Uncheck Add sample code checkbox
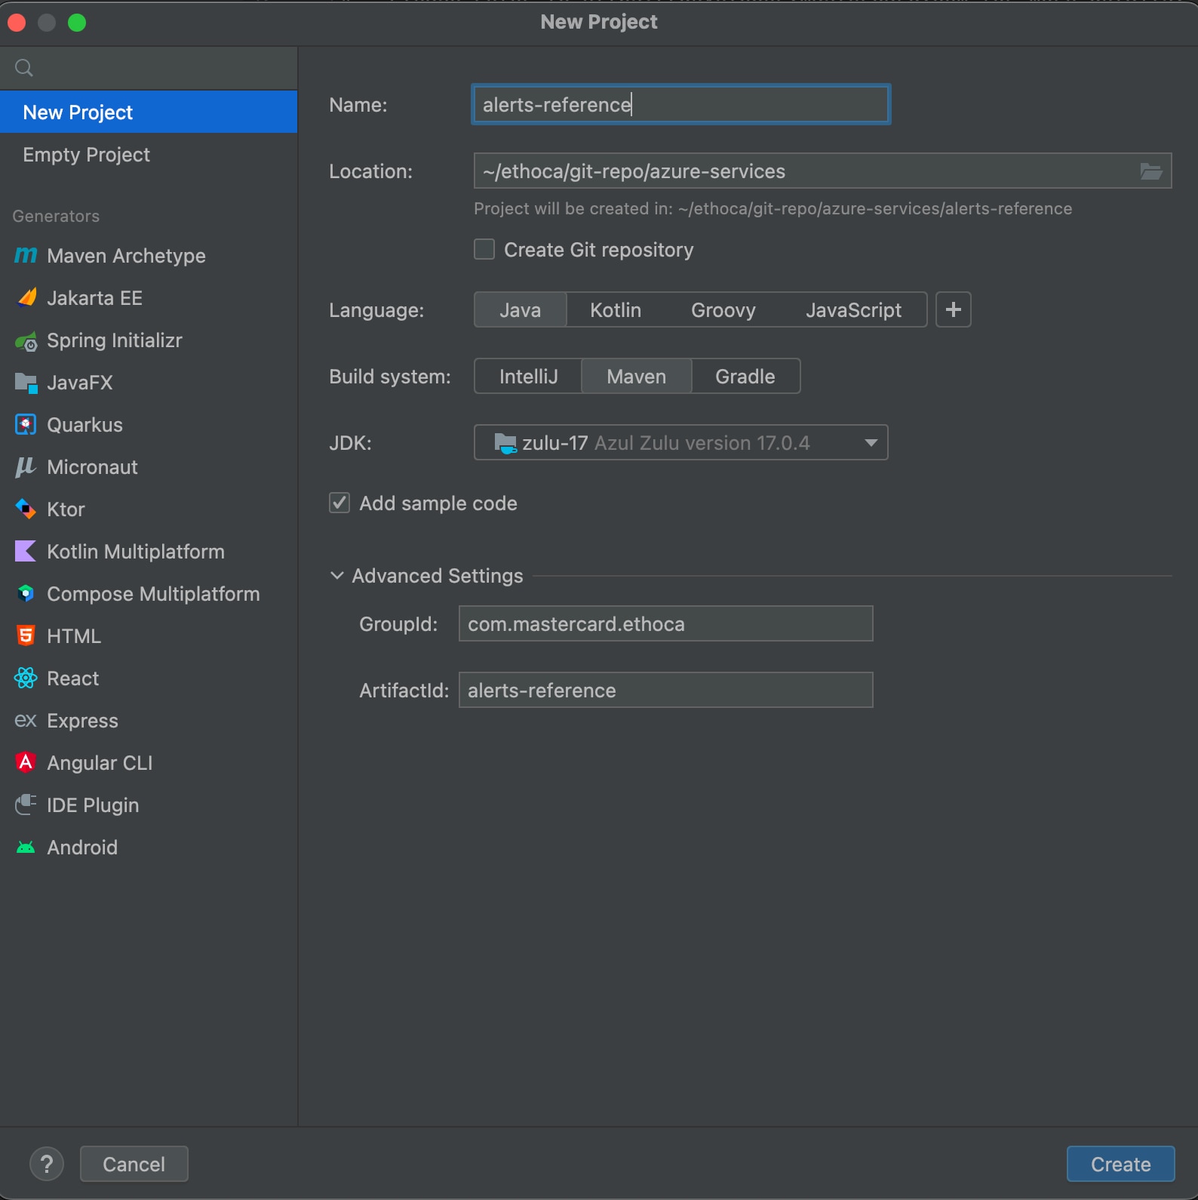1198x1200 pixels. tap(339, 503)
